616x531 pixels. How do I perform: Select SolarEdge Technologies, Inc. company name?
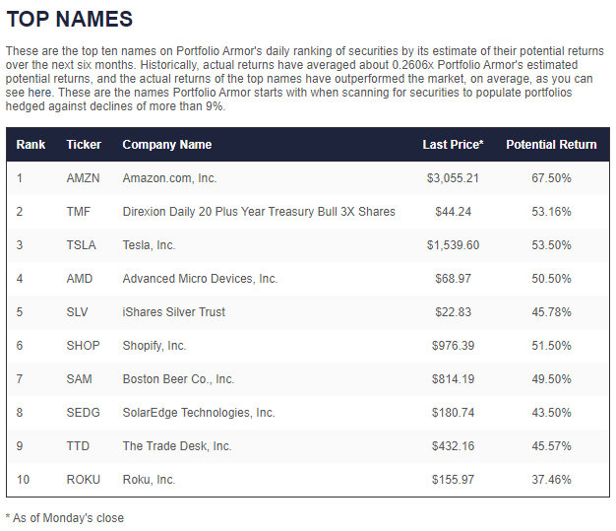point(199,413)
